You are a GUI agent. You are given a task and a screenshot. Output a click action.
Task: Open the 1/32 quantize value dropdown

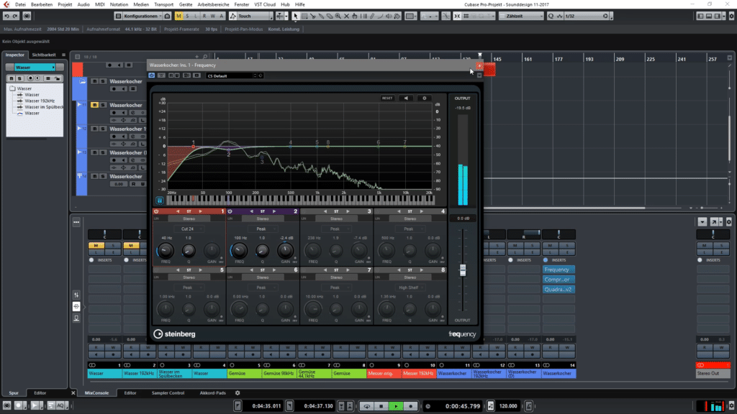point(586,16)
